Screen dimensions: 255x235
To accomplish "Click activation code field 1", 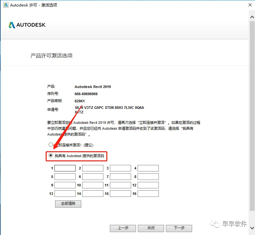I will 65,168.
